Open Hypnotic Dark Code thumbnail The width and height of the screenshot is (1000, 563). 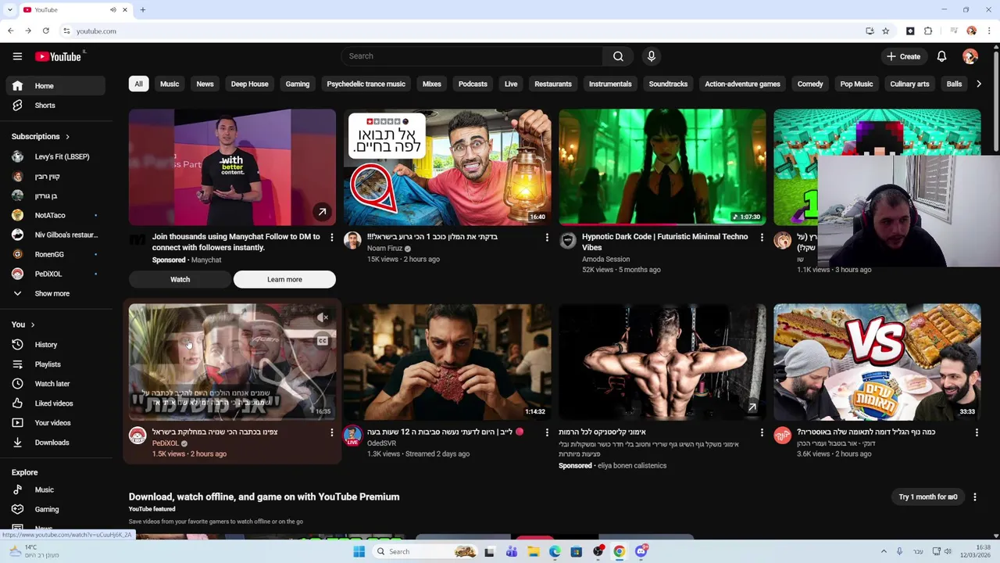[x=662, y=167]
